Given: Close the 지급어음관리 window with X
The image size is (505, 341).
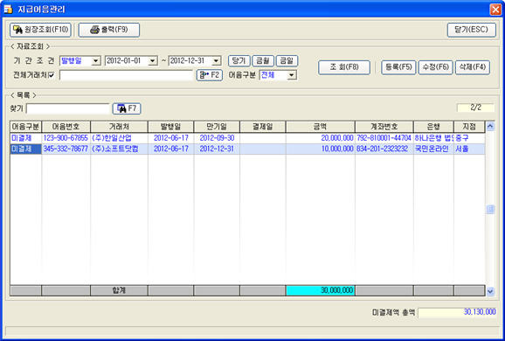Looking at the screenshot, I should coord(495,10).
